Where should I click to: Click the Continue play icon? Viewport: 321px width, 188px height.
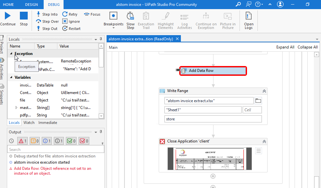(x=8, y=16)
